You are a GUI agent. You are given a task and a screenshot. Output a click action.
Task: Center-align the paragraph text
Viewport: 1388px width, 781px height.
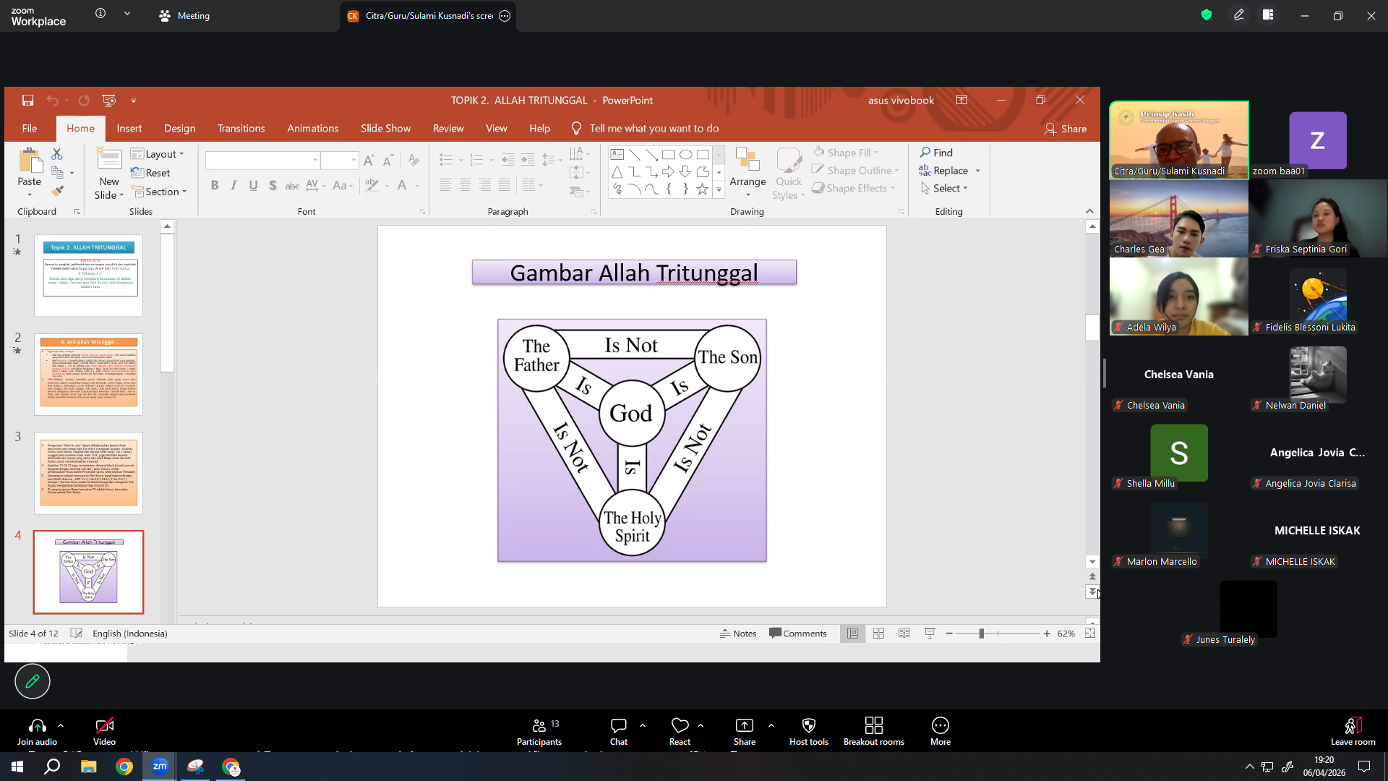tap(466, 185)
